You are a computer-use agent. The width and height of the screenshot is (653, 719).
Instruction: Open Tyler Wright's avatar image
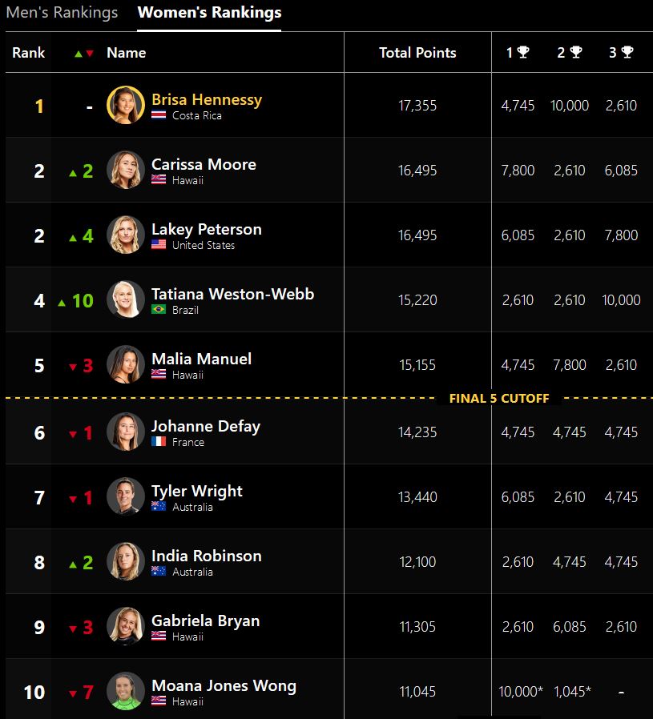pyautogui.click(x=126, y=496)
